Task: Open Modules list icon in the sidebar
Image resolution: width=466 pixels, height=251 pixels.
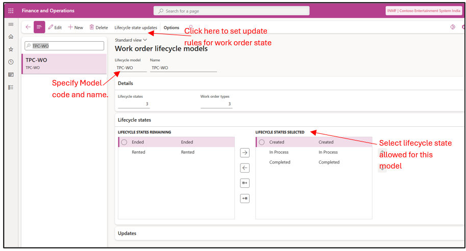Action: point(11,88)
